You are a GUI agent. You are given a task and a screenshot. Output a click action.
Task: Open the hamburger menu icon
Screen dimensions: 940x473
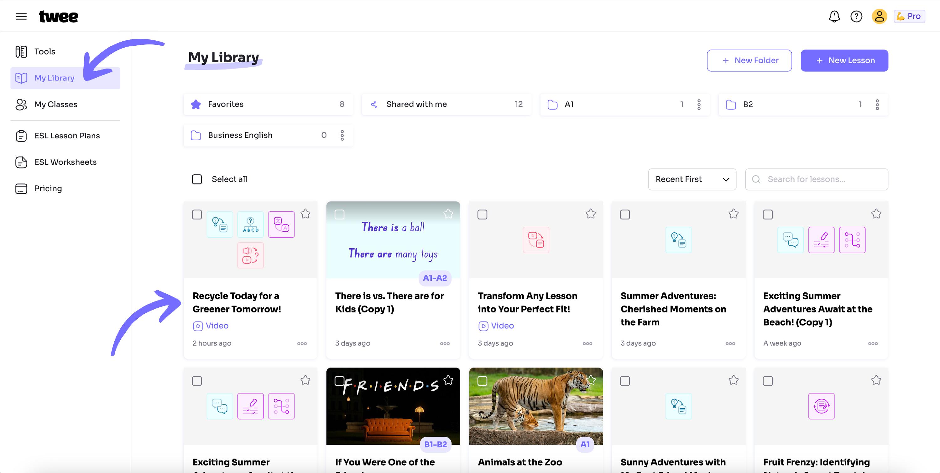(x=21, y=16)
